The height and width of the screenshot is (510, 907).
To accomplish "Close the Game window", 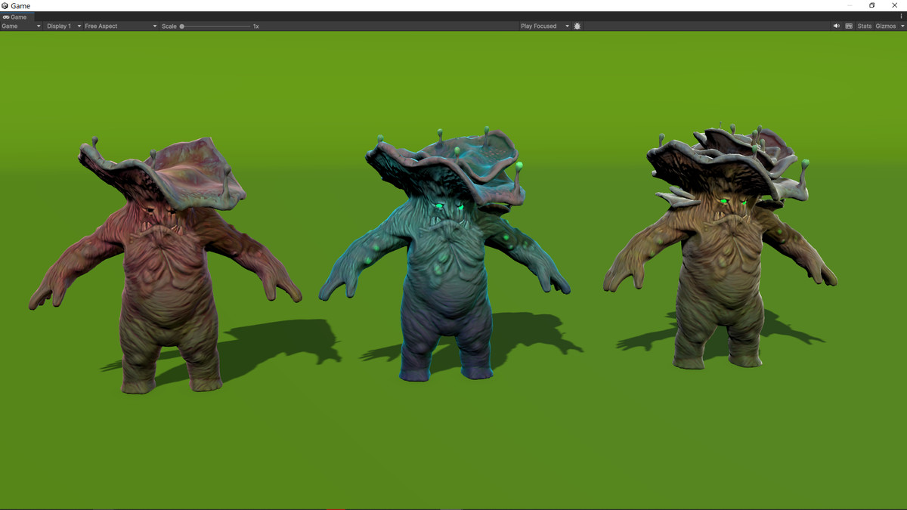I will pos(896,5).
